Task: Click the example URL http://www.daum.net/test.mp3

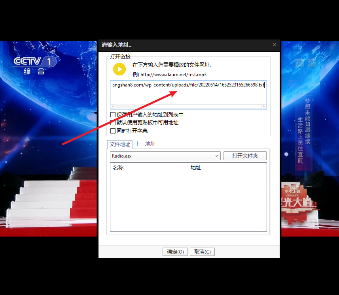Action: 173,75
